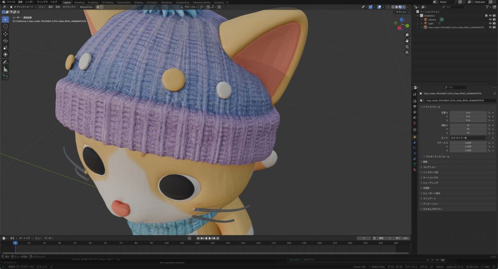498x269 pixels.
Task: Expand the 可視性 panel
Action: tap(427, 188)
